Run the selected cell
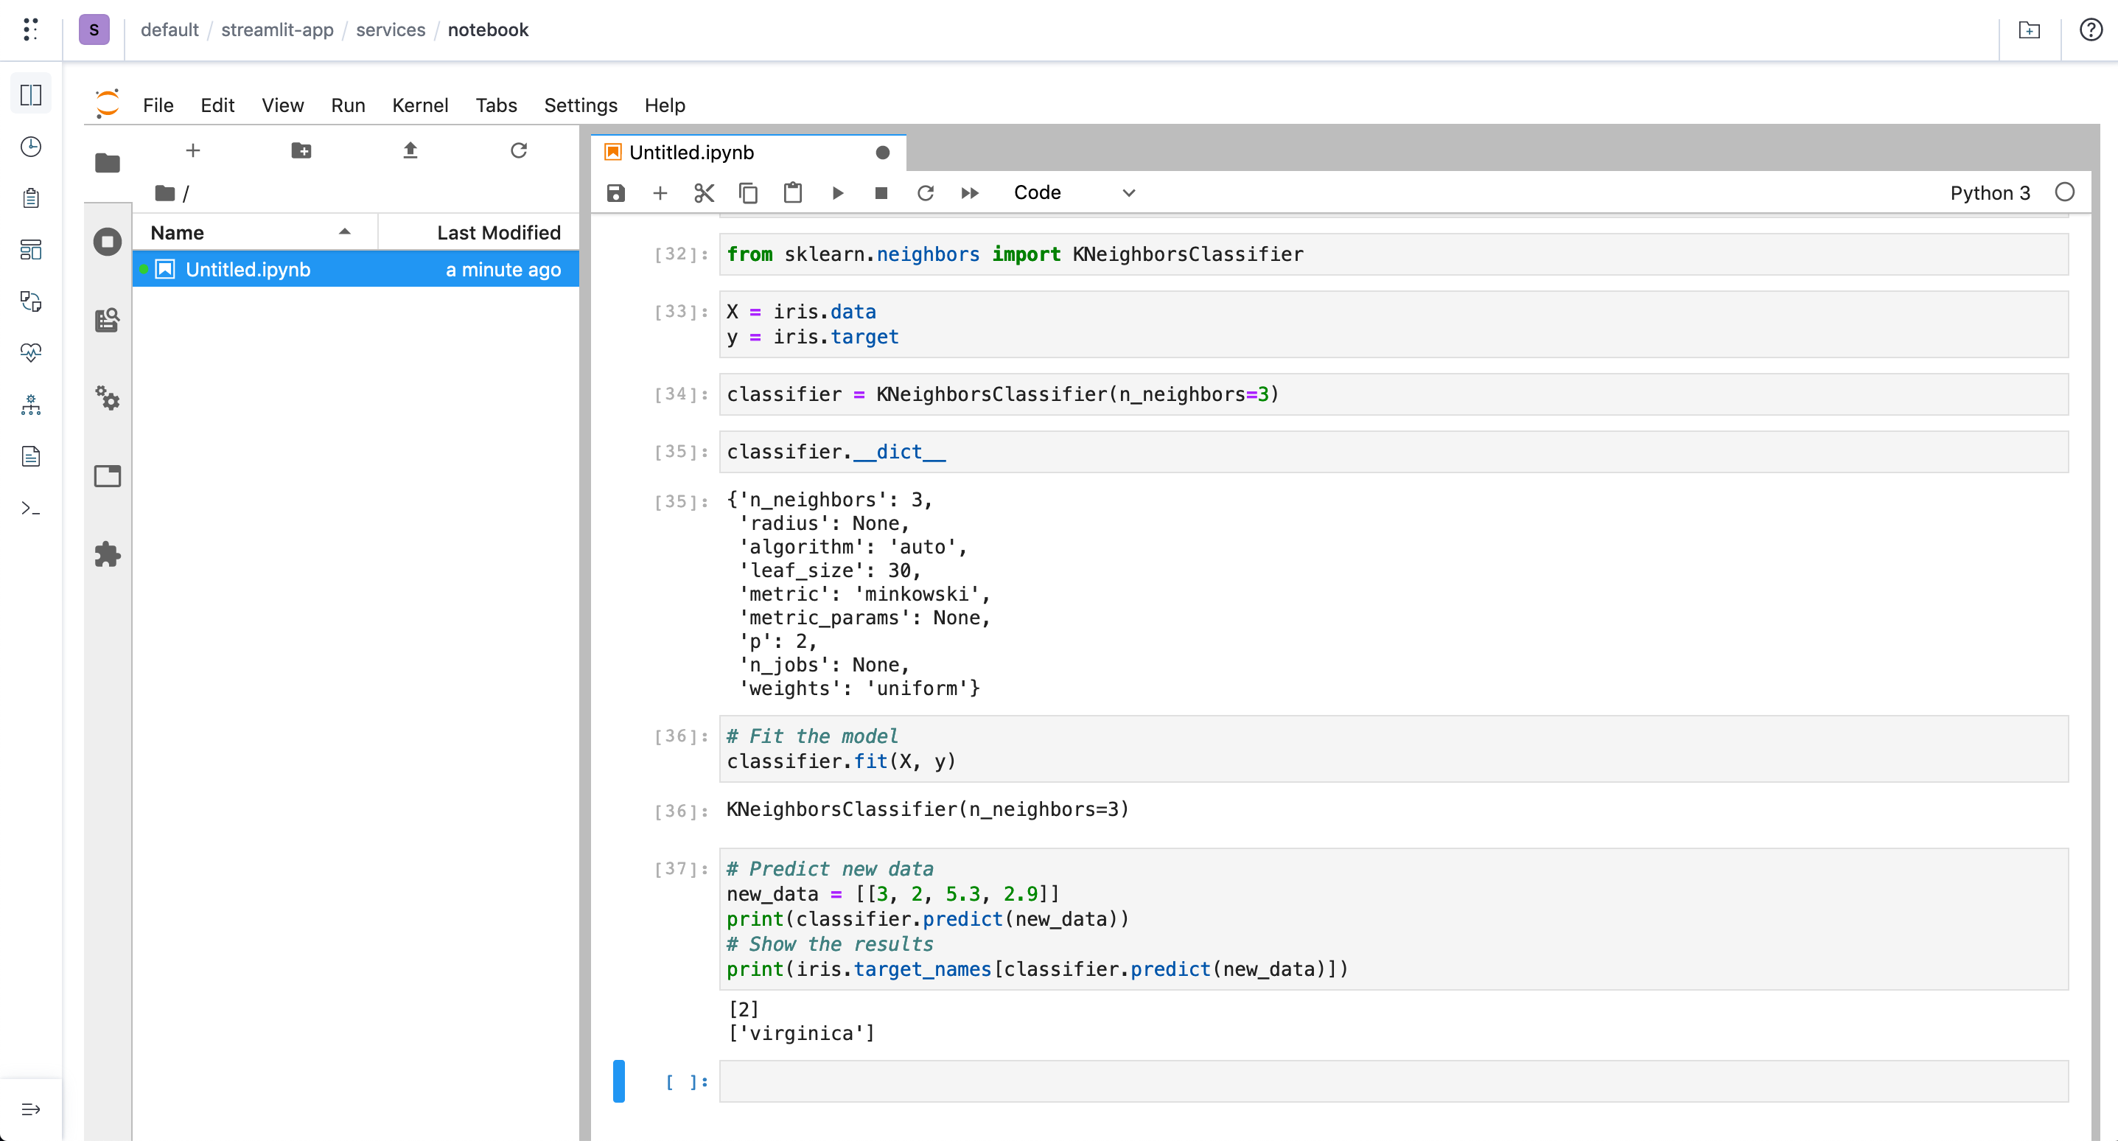The image size is (2118, 1141). pyautogui.click(x=837, y=192)
